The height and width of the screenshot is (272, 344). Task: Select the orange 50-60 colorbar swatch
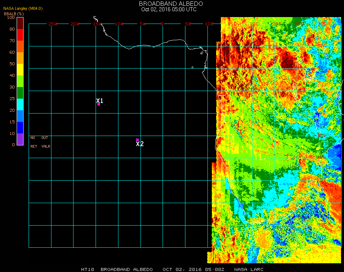[x=20, y=58]
